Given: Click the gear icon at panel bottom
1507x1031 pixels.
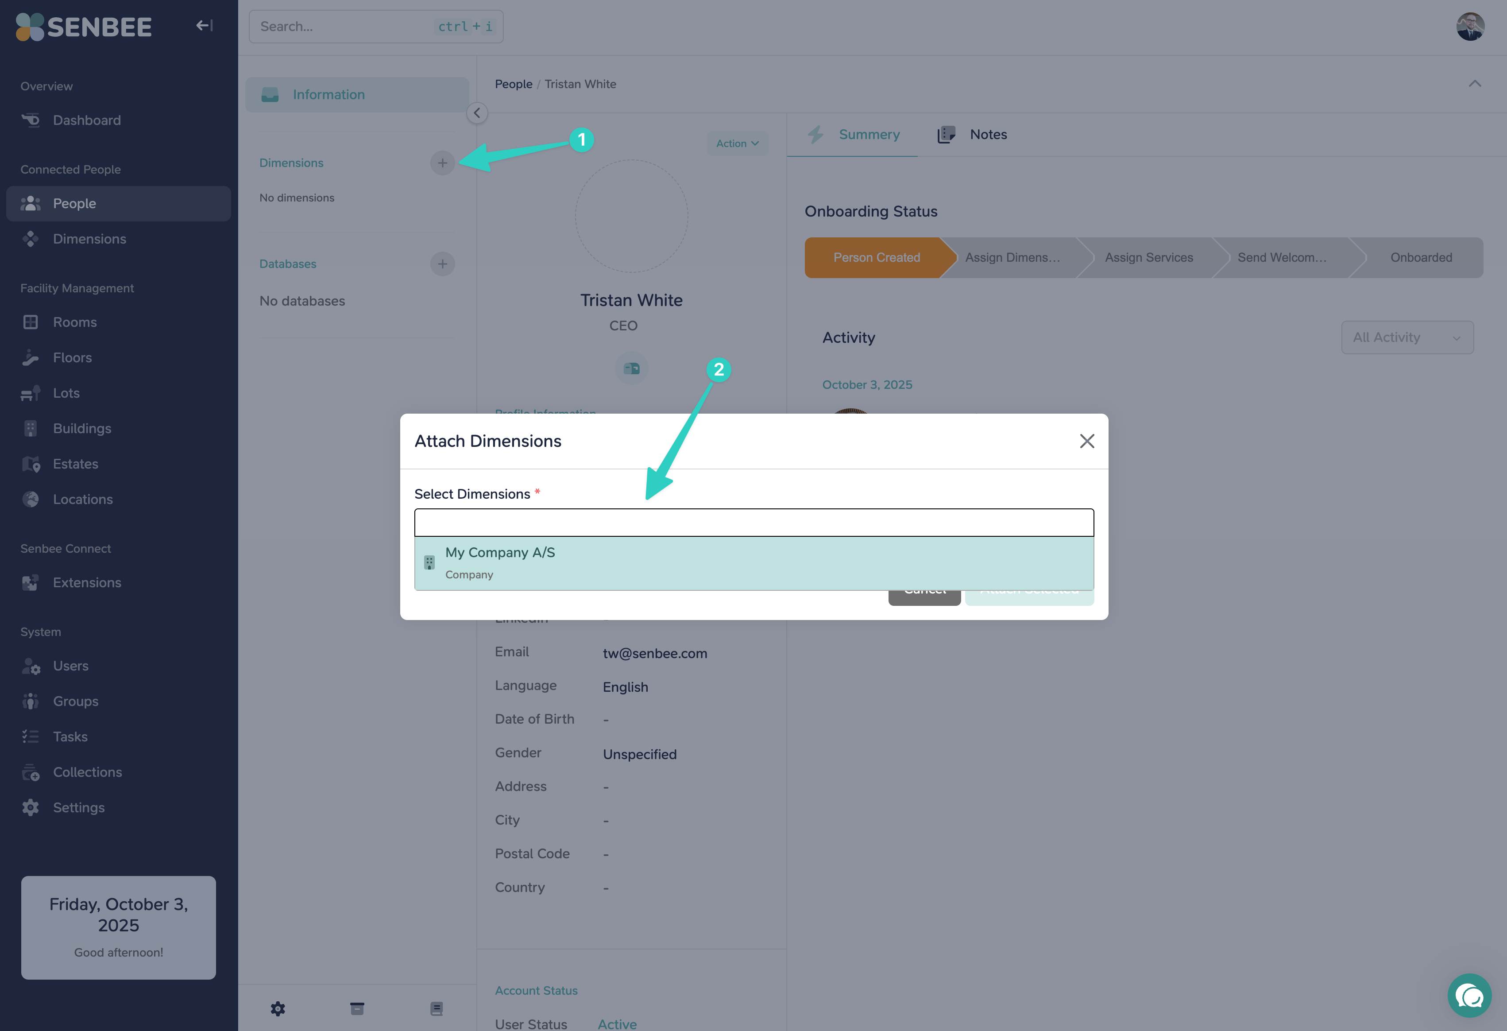Looking at the screenshot, I should 278,1009.
